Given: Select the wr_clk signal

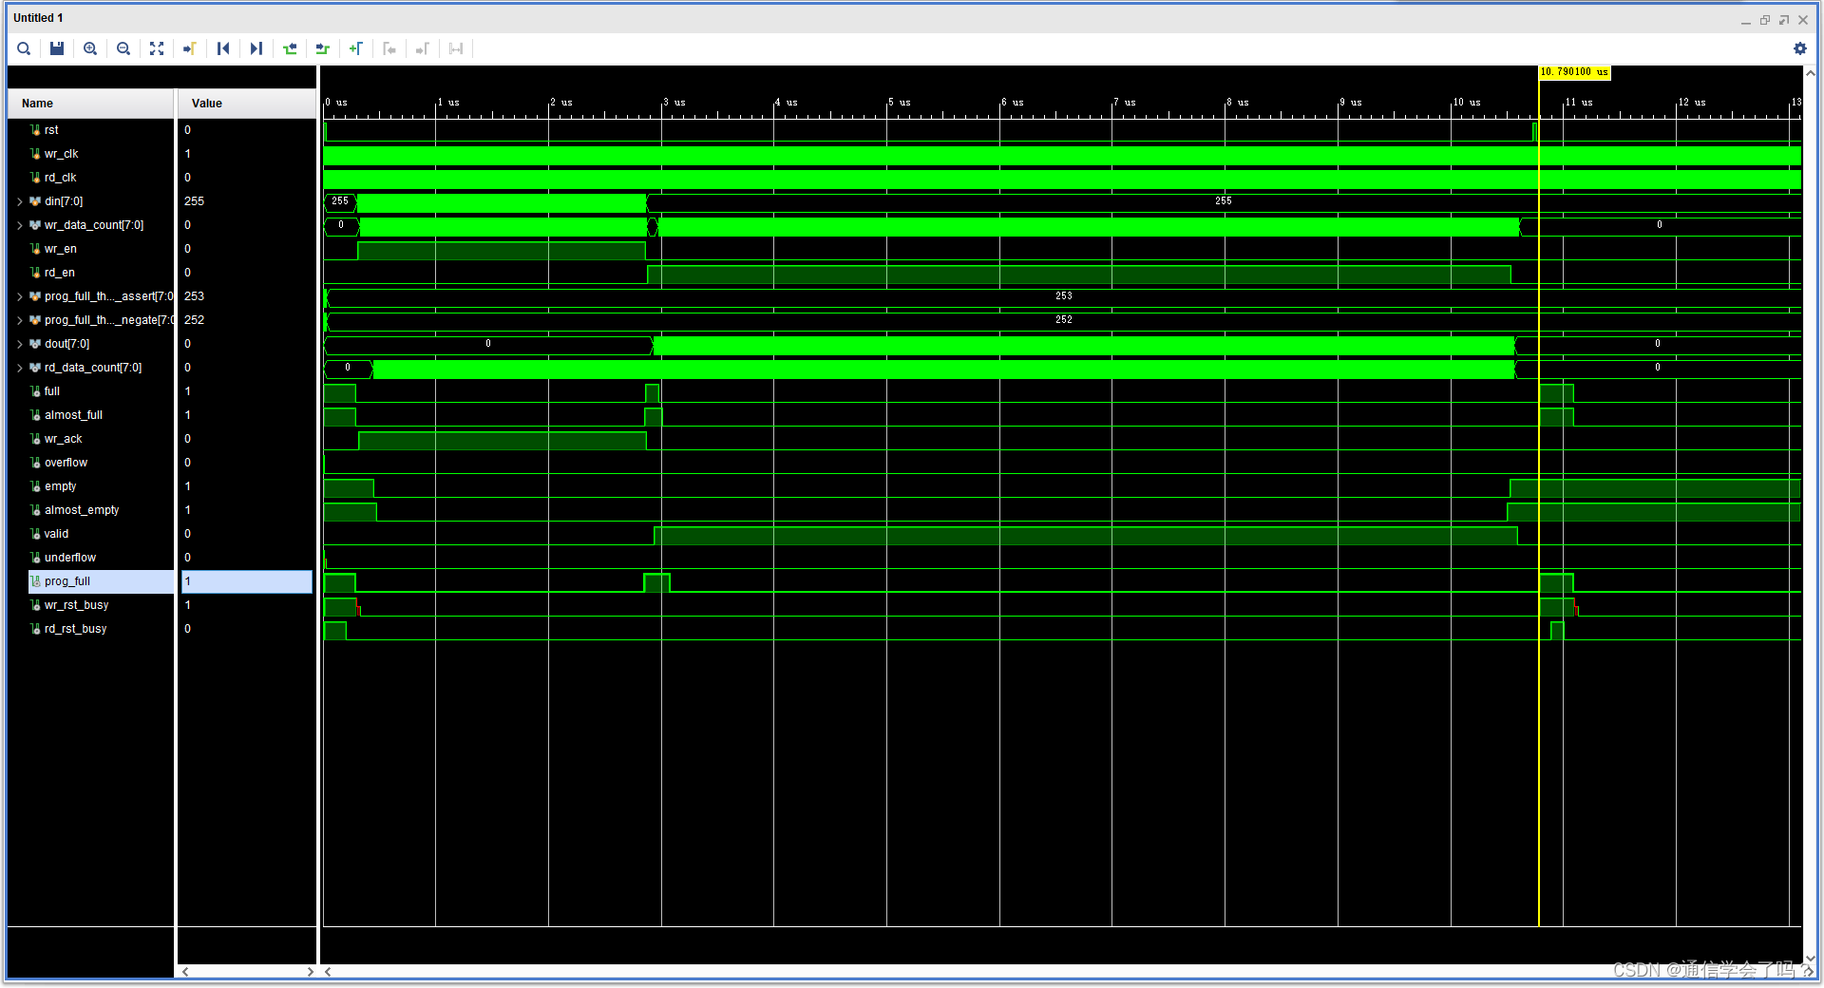Looking at the screenshot, I should coord(61,154).
